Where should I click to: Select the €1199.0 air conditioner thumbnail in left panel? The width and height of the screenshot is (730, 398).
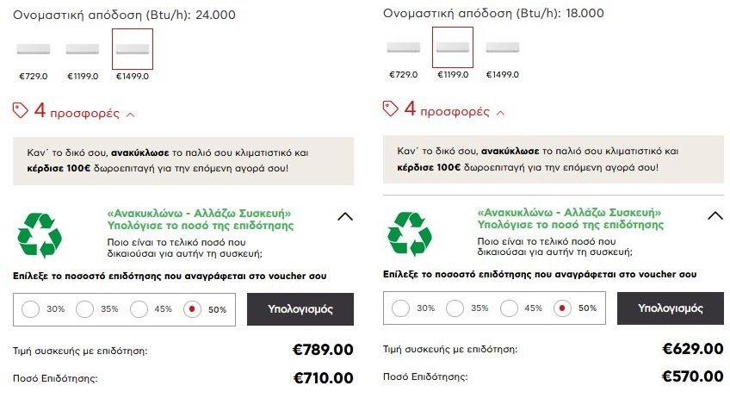pos(83,49)
